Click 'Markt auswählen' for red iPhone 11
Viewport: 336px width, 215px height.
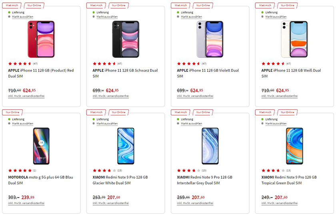[22, 17]
